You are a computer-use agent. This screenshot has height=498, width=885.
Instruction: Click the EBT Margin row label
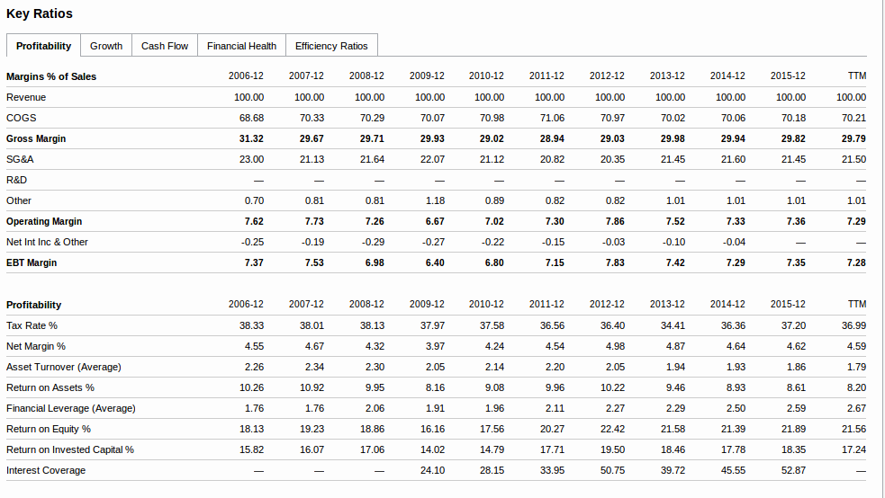(x=32, y=262)
